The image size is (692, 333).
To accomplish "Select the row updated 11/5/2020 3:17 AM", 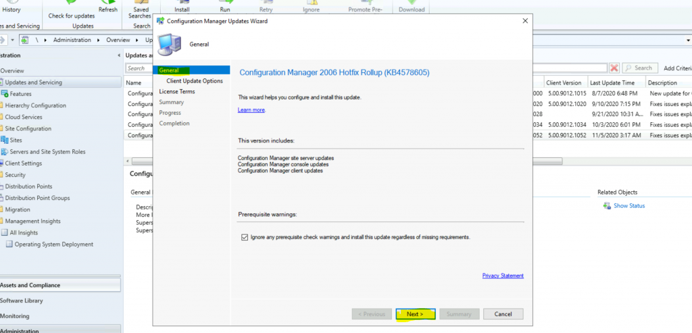I will coord(409,135).
